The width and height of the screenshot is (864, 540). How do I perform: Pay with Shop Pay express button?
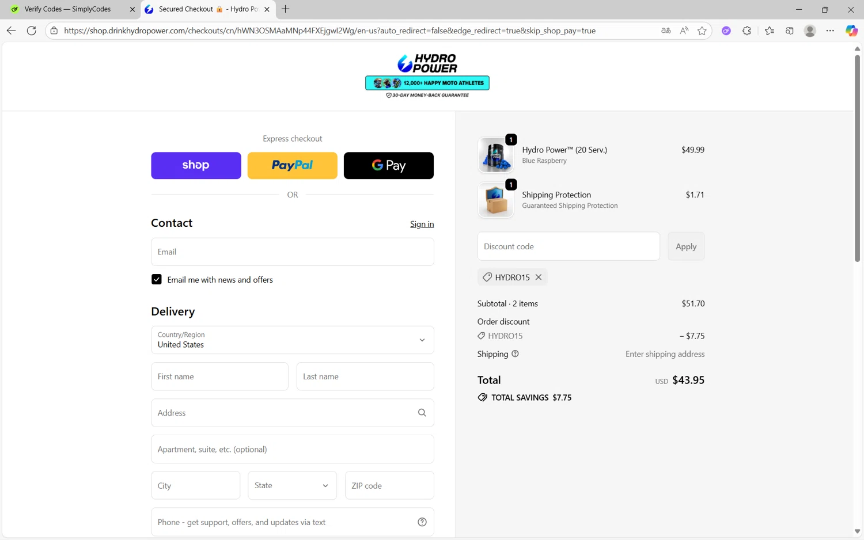(196, 165)
